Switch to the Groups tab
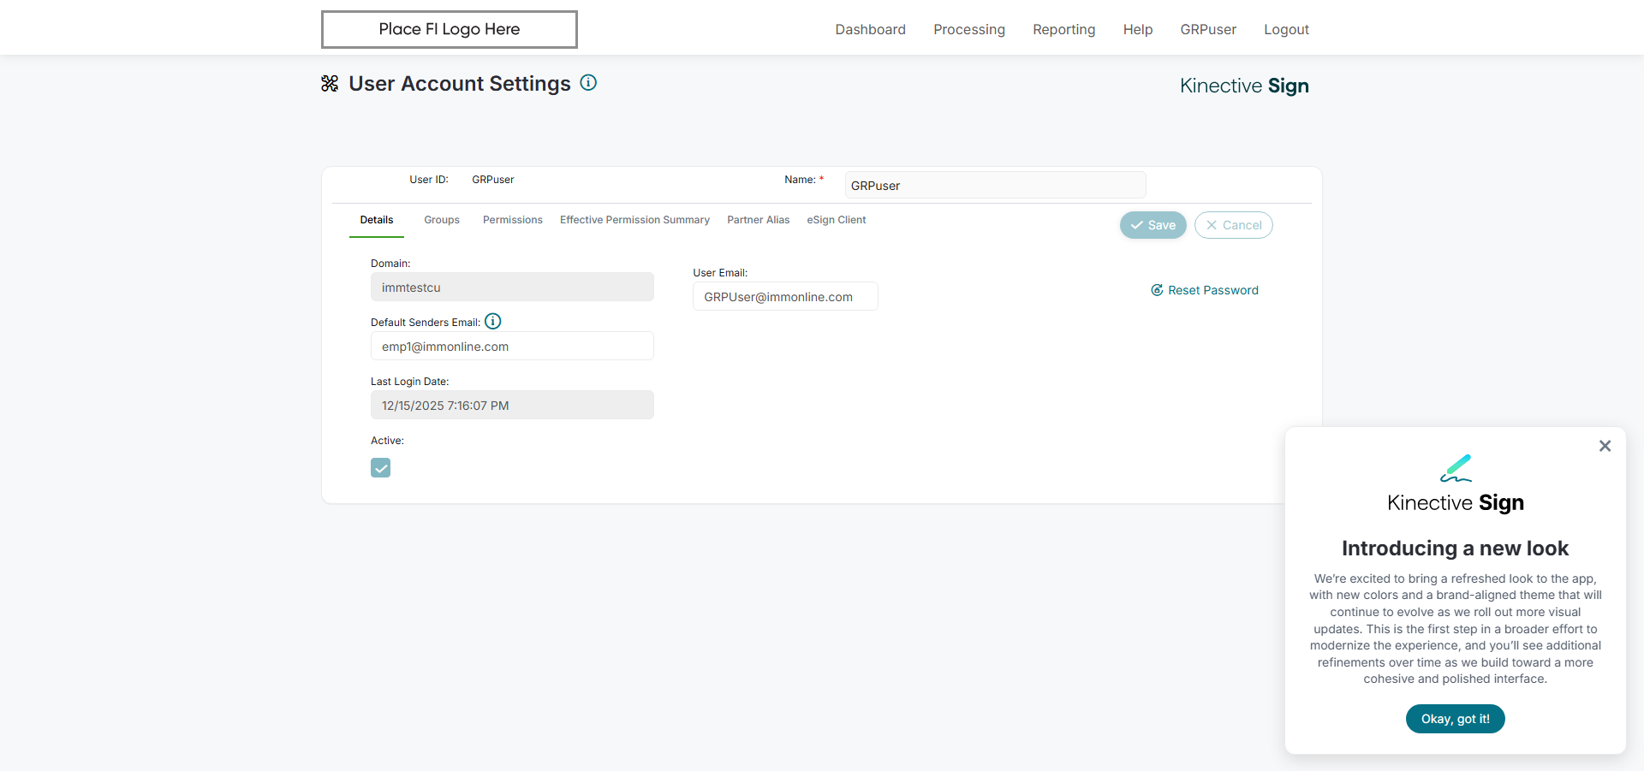This screenshot has width=1644, height=771. pyautogui.click(x=442, y=220)
